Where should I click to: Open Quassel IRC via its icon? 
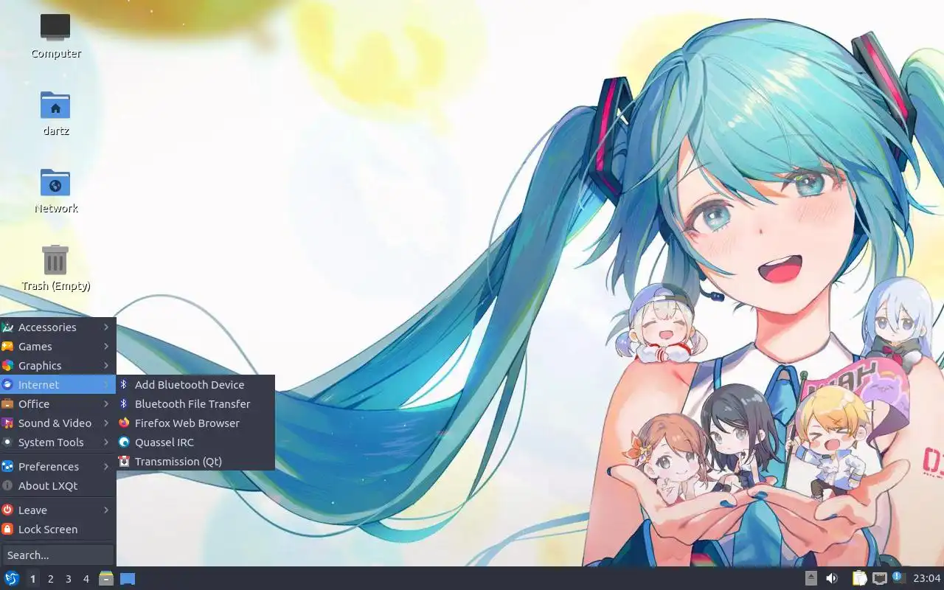[x=124, y=442]
